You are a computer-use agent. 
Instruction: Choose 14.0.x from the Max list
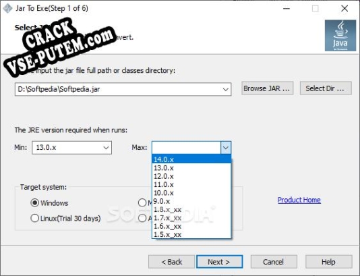(191, 159)
